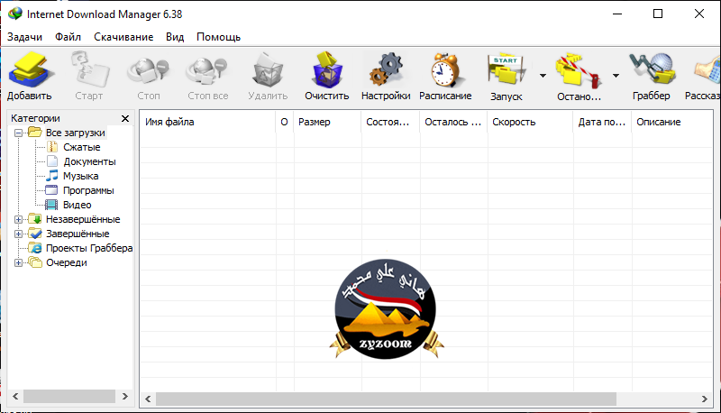Click the categories panel scrollbar thumb
The width and height of the screenshot is (721, 413).
click(x=69, y=396)
